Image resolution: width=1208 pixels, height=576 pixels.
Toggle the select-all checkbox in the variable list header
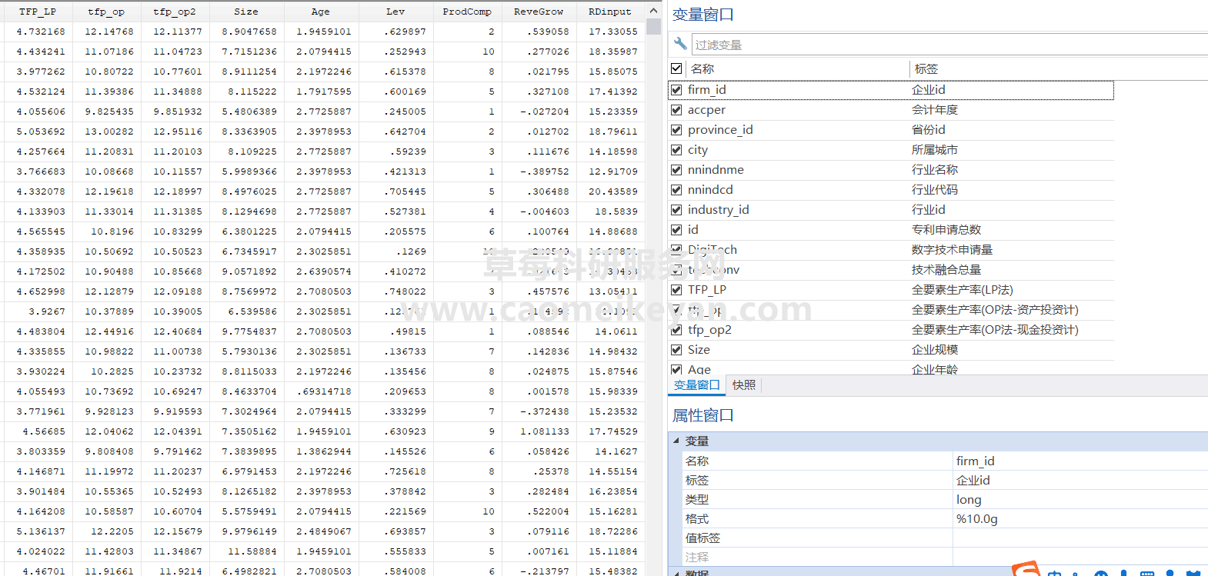tap(676, 68)
